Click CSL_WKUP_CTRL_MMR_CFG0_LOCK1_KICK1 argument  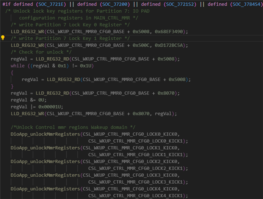pyautogui.click(x=135, y=155)
